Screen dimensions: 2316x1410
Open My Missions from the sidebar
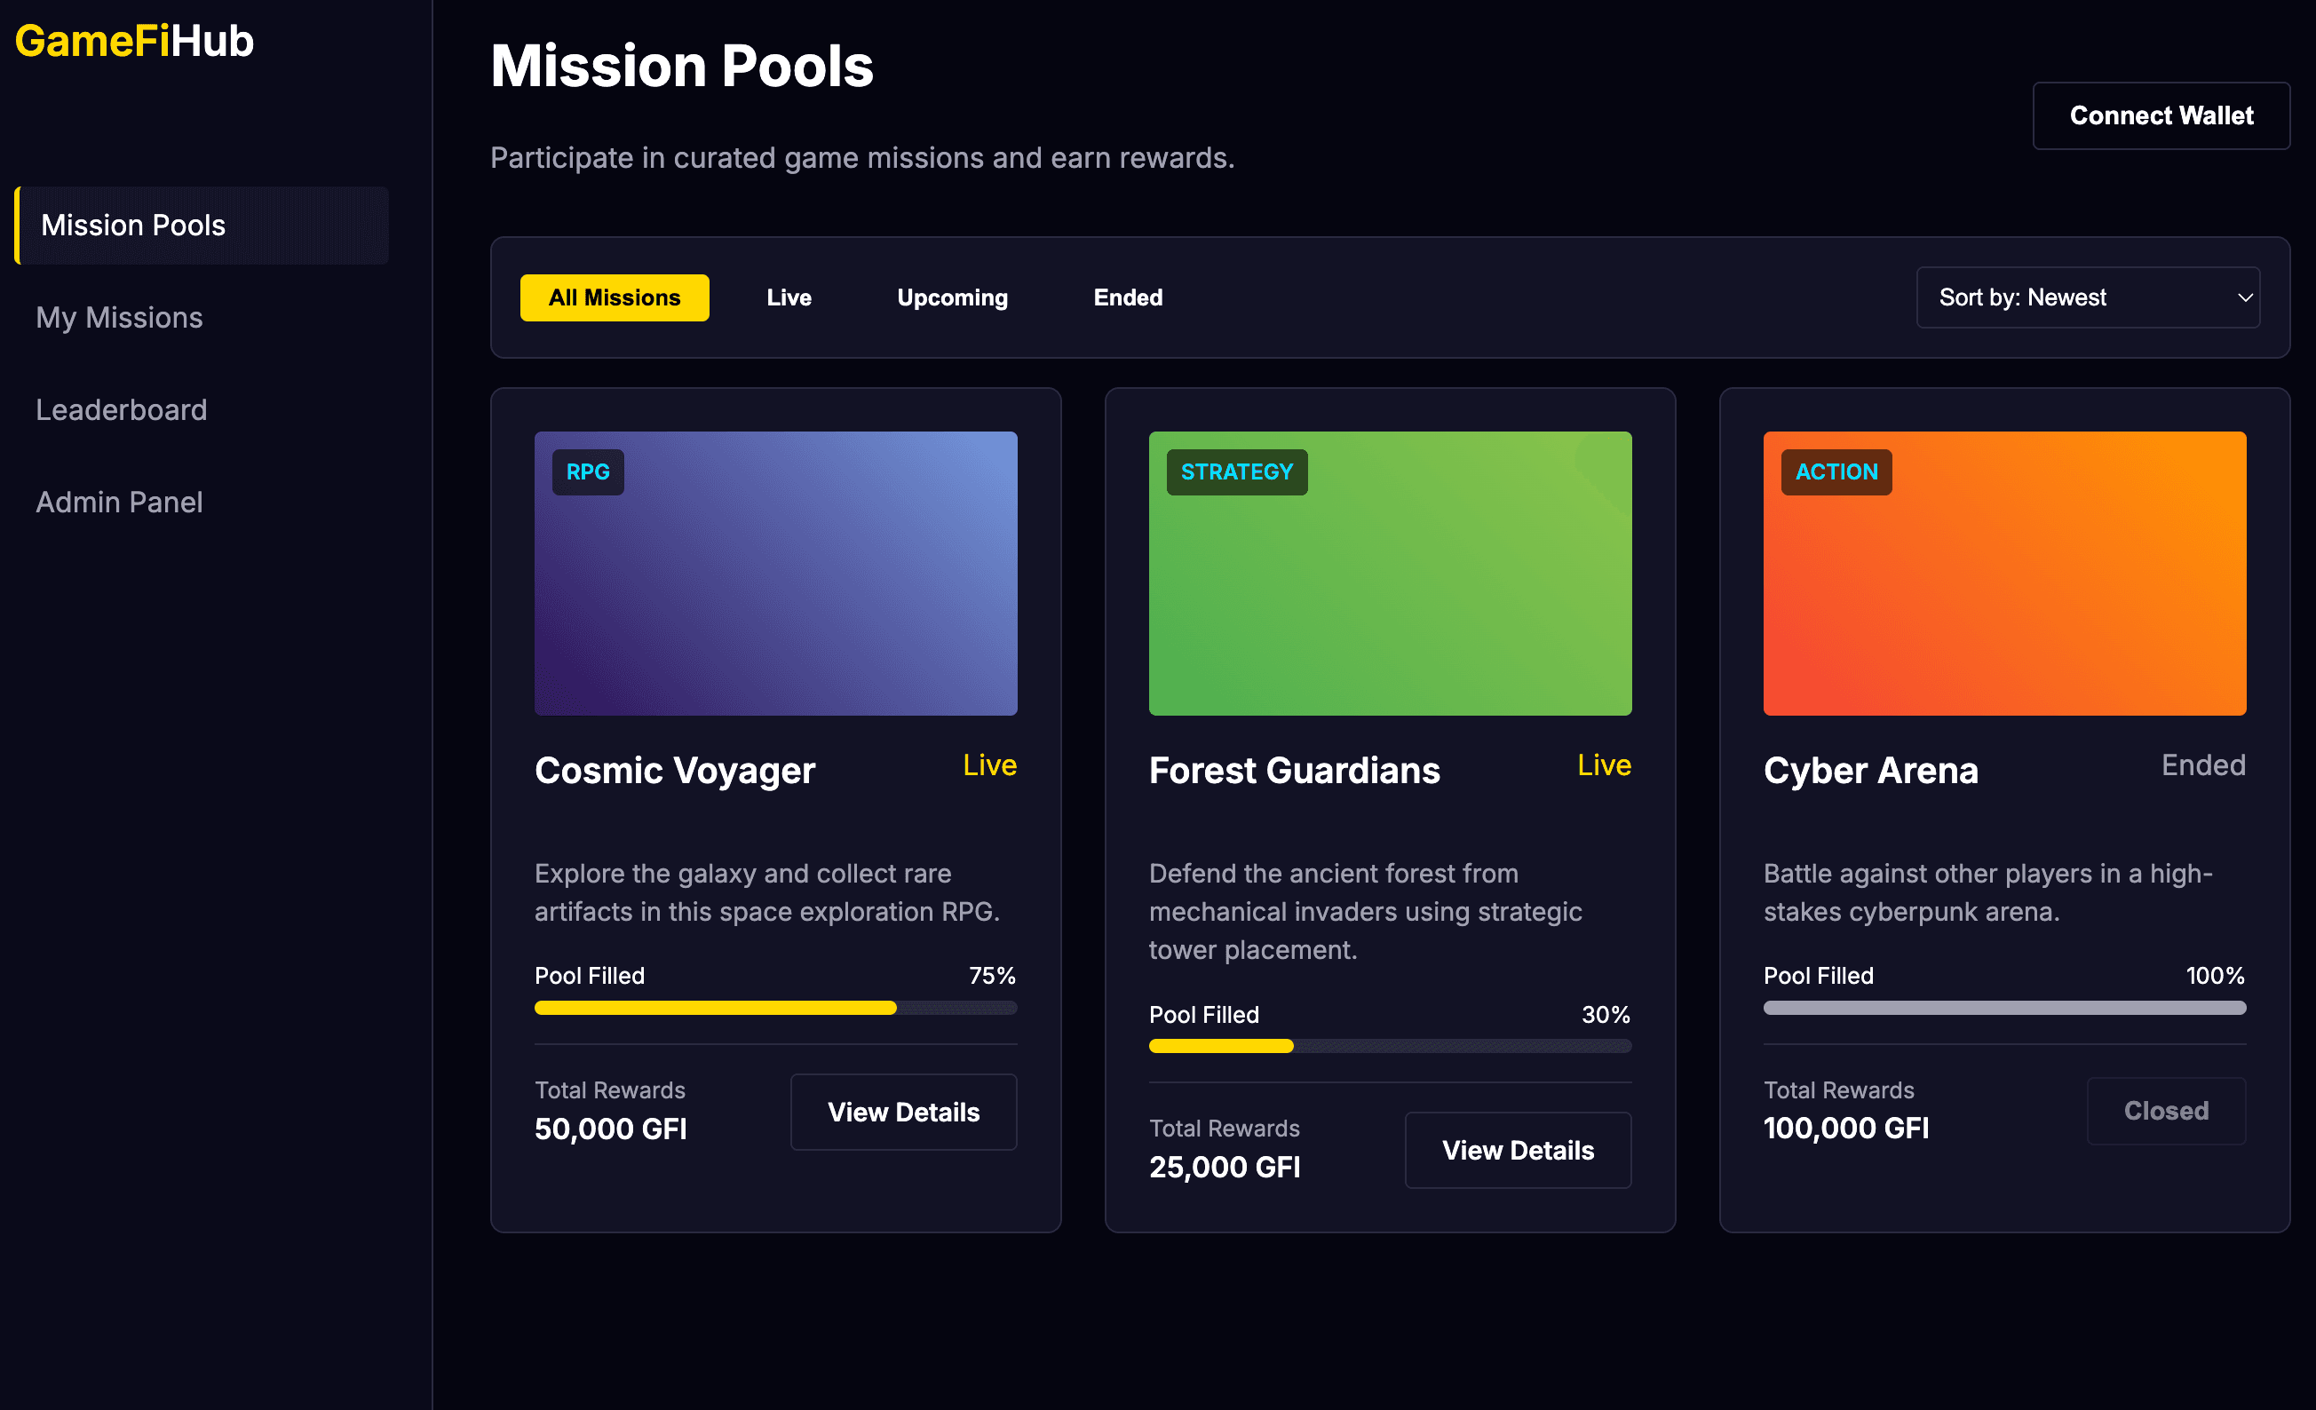pyautogui.click(x=118, y=318)
